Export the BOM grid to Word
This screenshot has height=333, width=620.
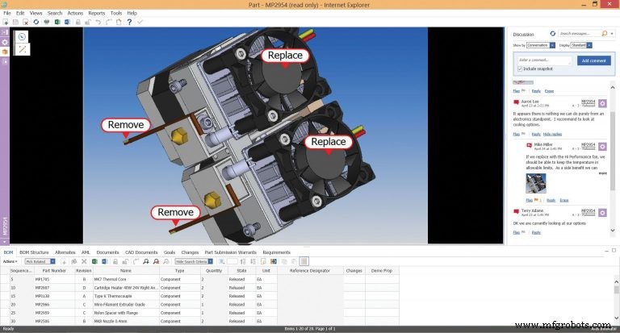tap(105, 261)
